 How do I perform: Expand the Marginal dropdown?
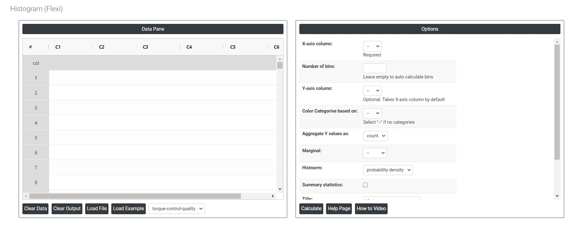(375, 153)
